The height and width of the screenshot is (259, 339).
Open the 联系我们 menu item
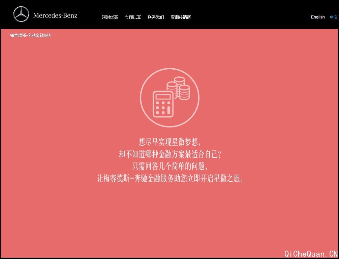(x=156, y=17)
